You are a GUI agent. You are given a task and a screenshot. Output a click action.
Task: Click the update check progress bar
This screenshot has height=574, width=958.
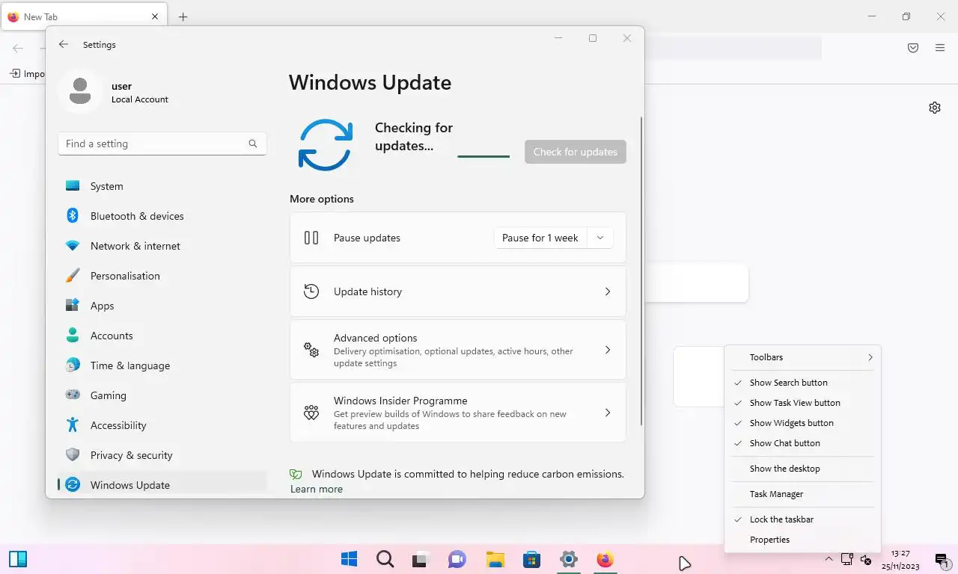click(483, 156)
